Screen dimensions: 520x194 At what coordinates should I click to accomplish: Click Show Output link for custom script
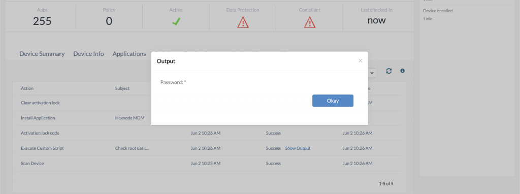click(x=298, y=148)
